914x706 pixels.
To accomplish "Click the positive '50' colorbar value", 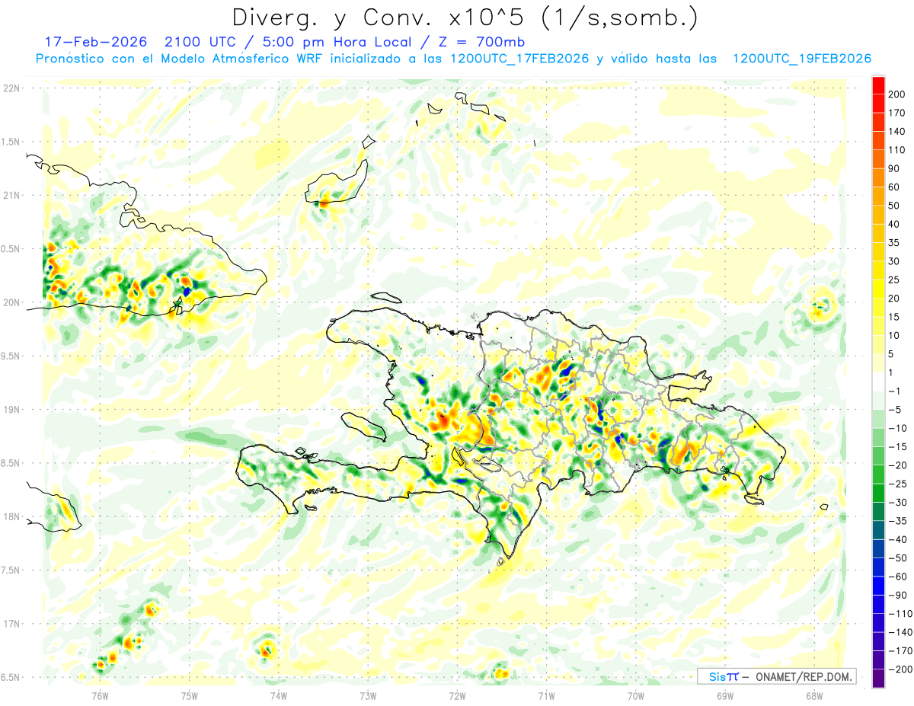I will click(x=894, y=206).
